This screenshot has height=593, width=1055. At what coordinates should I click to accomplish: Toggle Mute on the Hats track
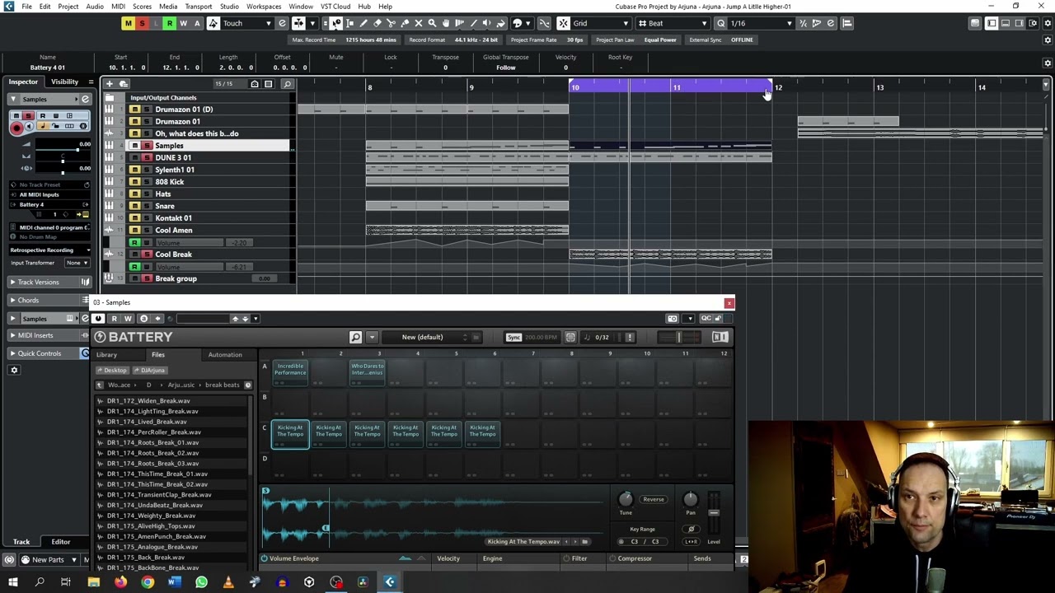[x=135, y=194]
